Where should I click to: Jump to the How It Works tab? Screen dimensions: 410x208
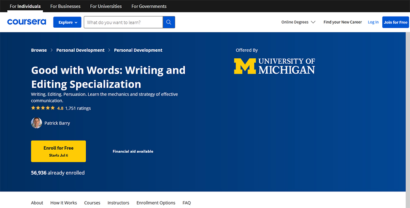click(x=63, y=203)
